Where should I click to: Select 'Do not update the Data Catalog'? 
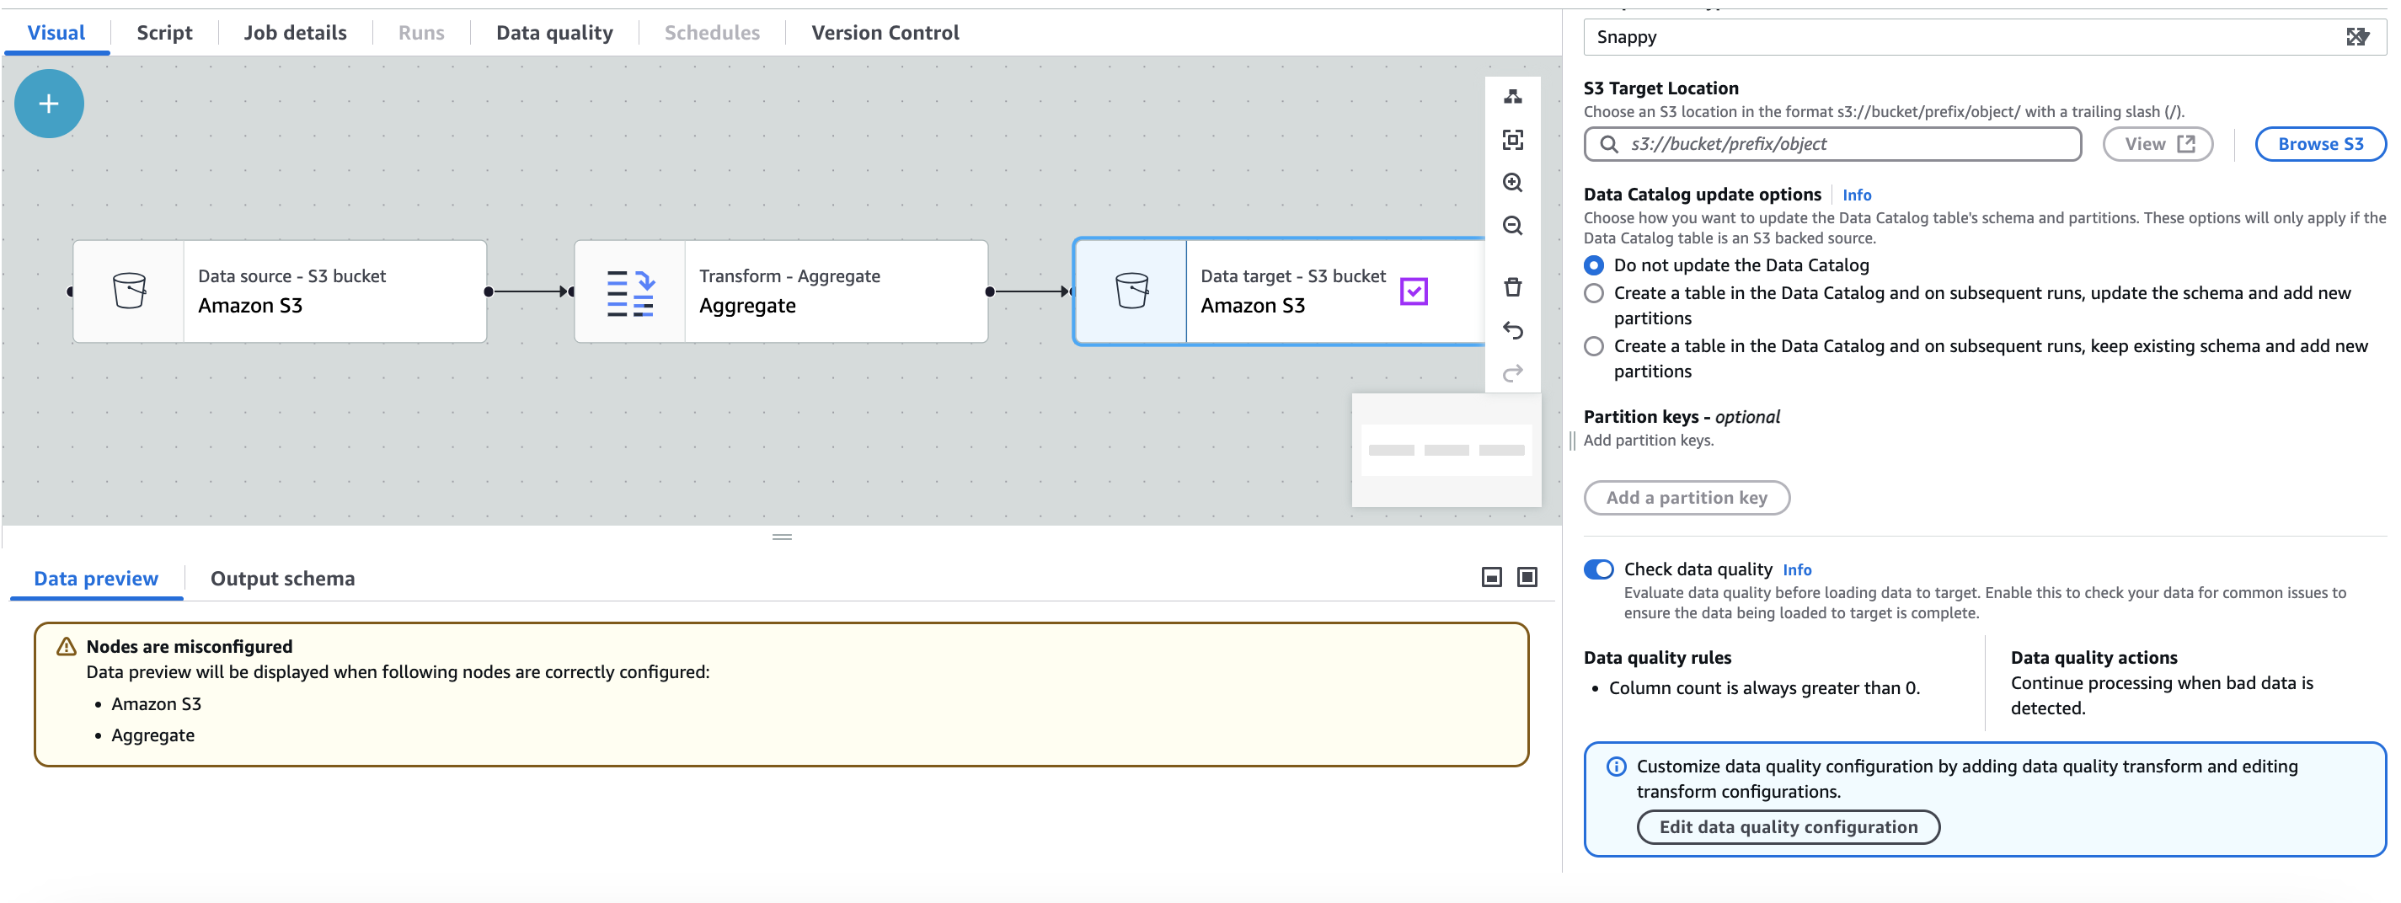coord(1594,265)
